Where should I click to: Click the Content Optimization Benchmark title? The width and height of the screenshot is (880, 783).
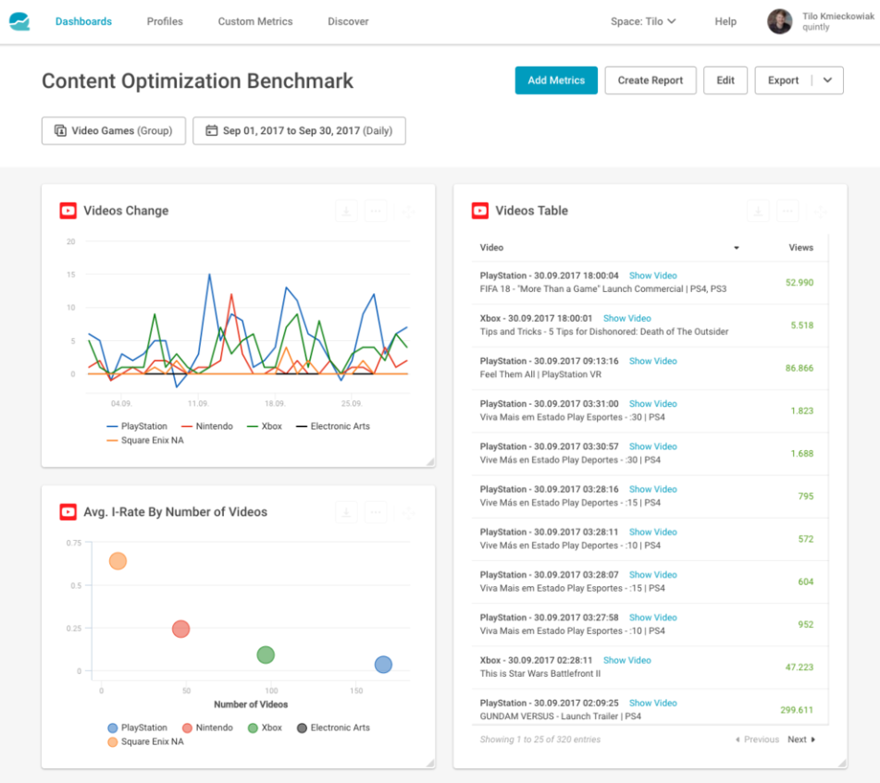pyautogui.click(x=197, y=80)
